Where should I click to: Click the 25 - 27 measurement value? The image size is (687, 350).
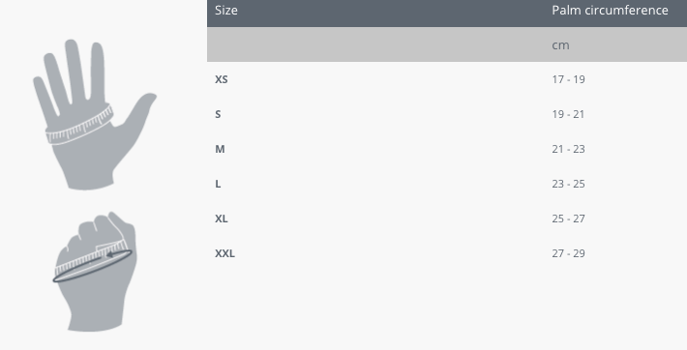tap(568, 219)
